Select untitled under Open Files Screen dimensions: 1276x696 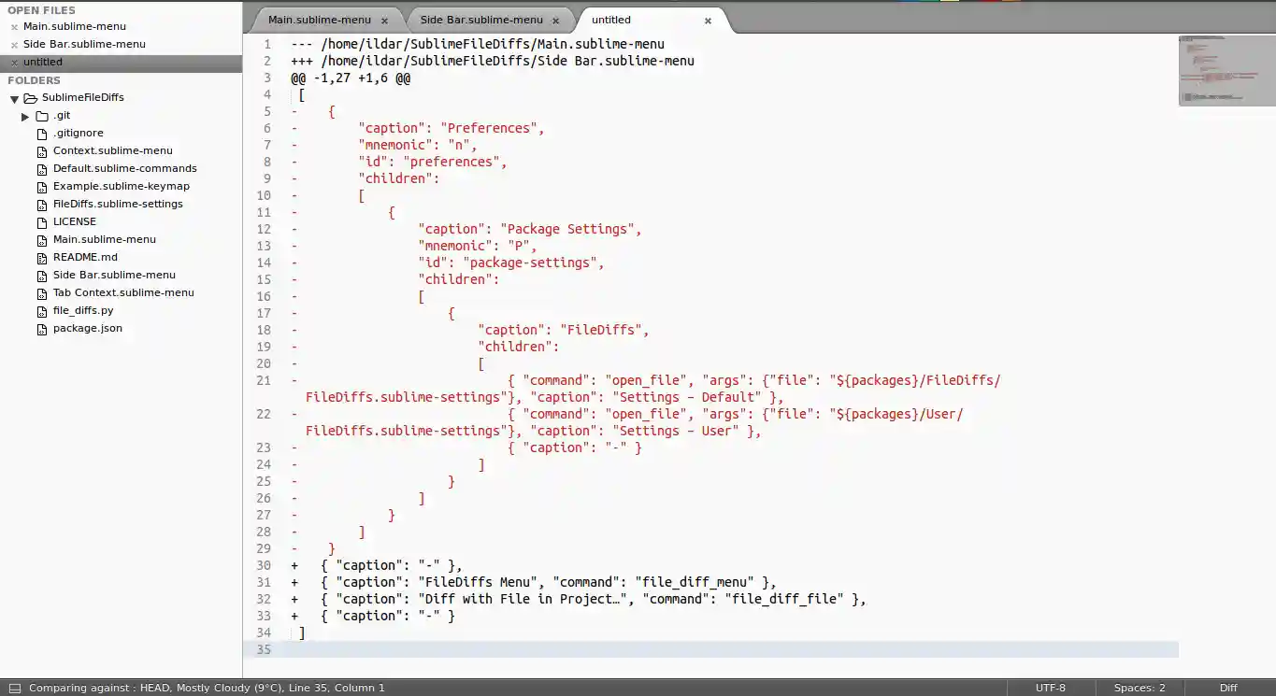(43, 63)
